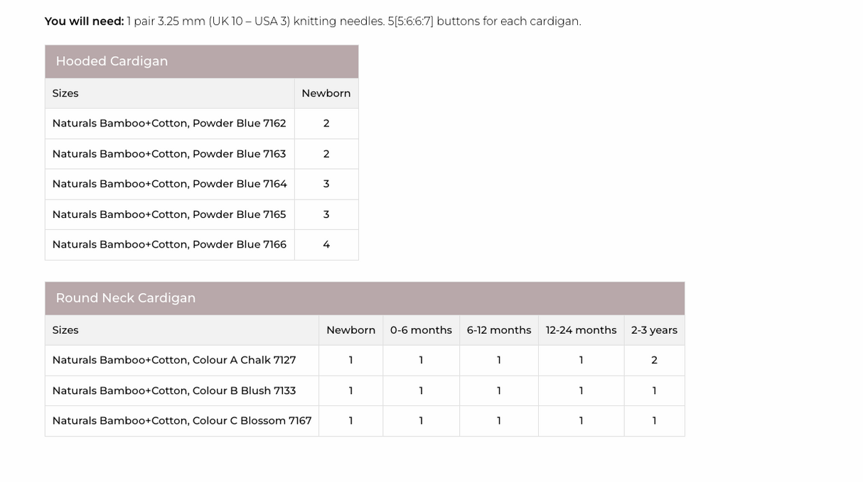This screenshot has width=863, height=482.
Task: Click the Powder Blue 7164 yarn name
Action: pyautogui.click(x=169, y=184)
